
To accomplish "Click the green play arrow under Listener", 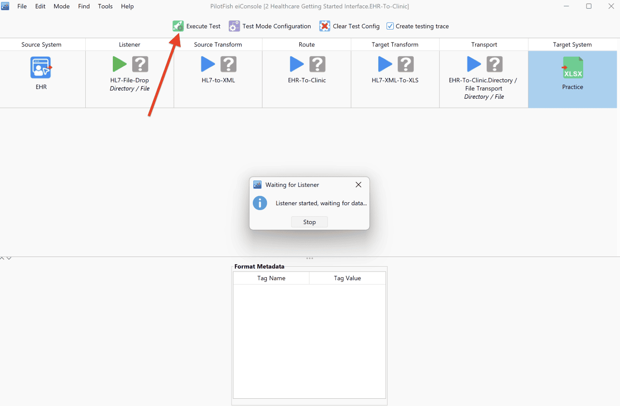I will pyautogui.click(x=120, y=64).
